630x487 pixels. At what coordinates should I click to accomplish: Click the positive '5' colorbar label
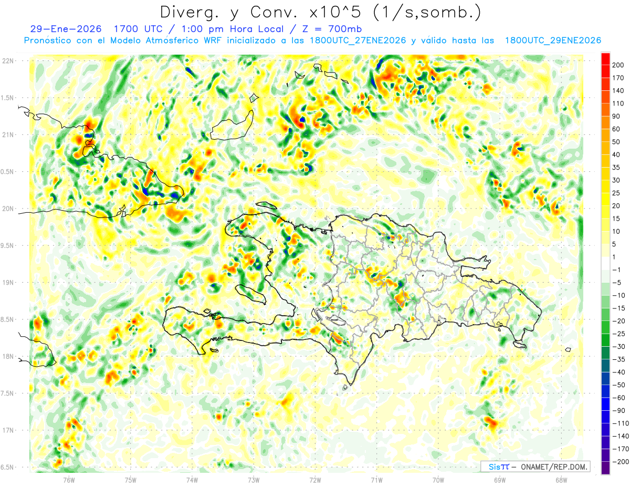[614, 244]
